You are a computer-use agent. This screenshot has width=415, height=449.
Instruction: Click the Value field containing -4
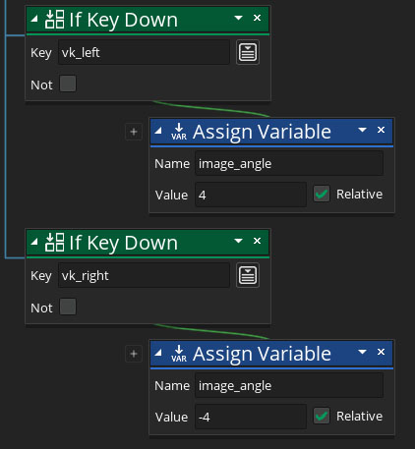251,417
